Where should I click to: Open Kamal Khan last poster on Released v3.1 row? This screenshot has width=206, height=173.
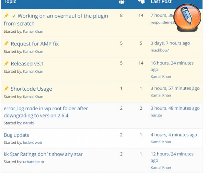coord(161,77)
